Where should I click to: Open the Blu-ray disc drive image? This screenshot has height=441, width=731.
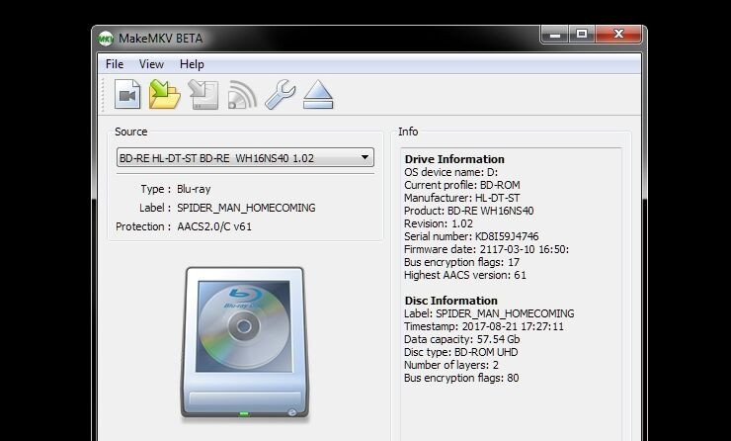245,343
